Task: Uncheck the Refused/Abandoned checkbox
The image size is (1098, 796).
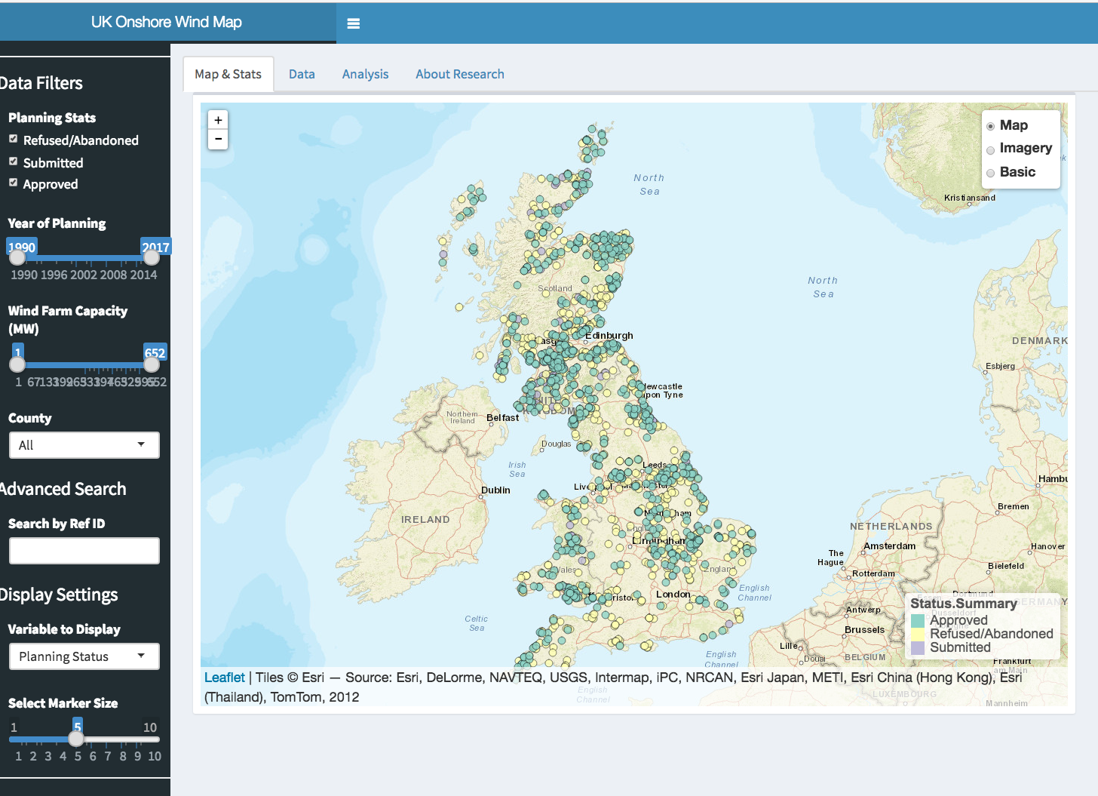Action: tap(13, 139)
